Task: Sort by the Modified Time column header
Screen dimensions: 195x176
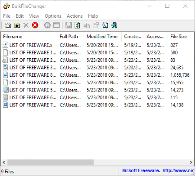Action: [x=103, y=37]
